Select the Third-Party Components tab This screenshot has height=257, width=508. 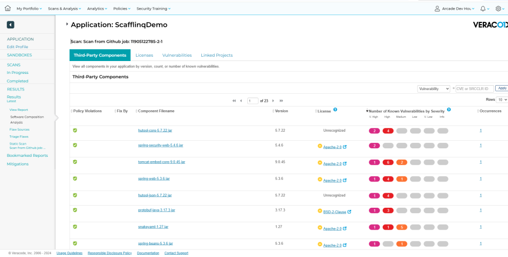[x=100, y=55]
